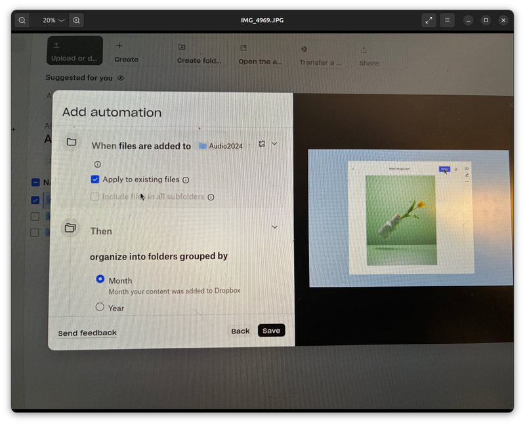Zoom out using the magnifier minus icon

(x=22, y=20)
